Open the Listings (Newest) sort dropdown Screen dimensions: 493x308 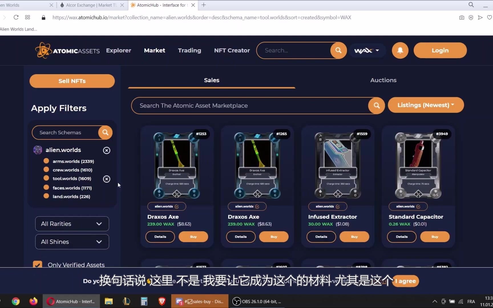pos(426,105)
